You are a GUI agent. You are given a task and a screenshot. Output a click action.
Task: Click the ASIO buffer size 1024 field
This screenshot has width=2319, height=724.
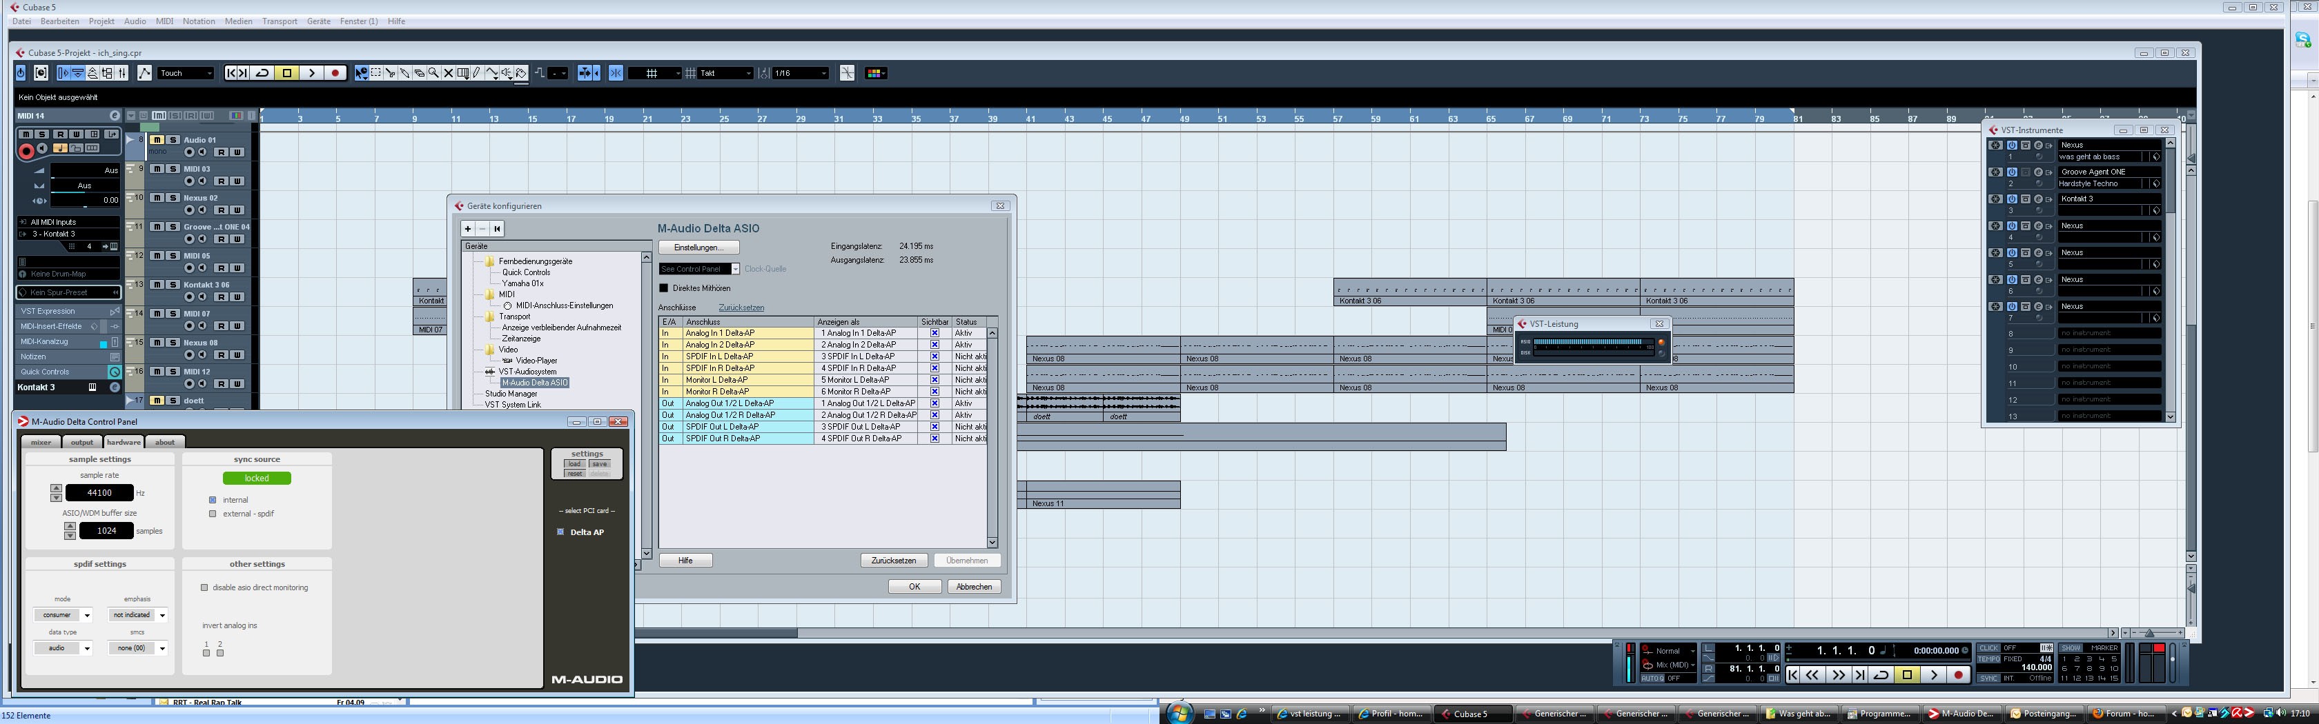pyautogui.click(x=106, y=531)
